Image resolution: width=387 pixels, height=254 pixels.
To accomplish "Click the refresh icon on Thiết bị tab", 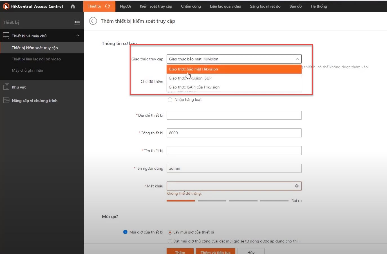I will point(108,6).
